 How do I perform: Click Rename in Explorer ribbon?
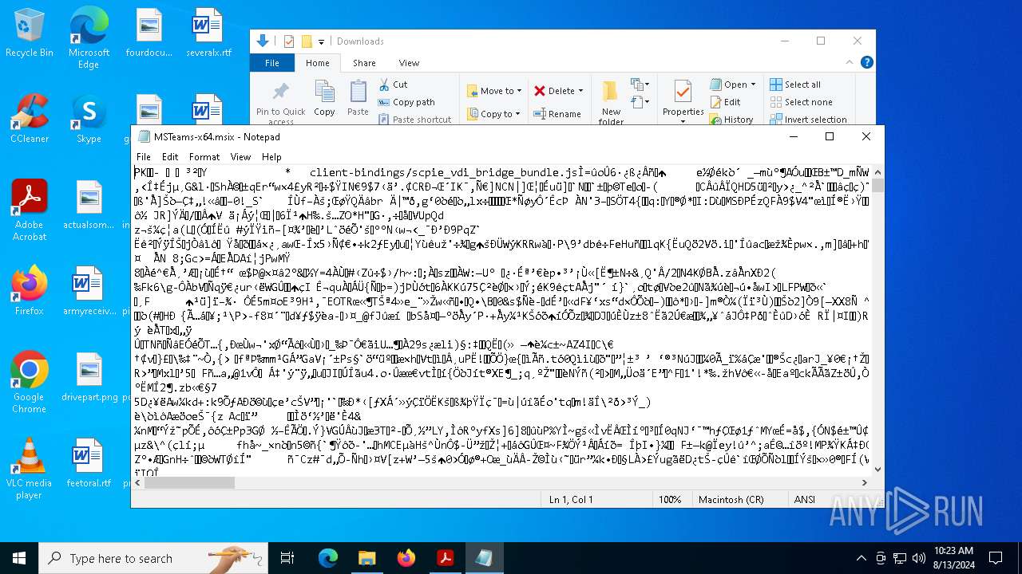[x=557, y=114]
